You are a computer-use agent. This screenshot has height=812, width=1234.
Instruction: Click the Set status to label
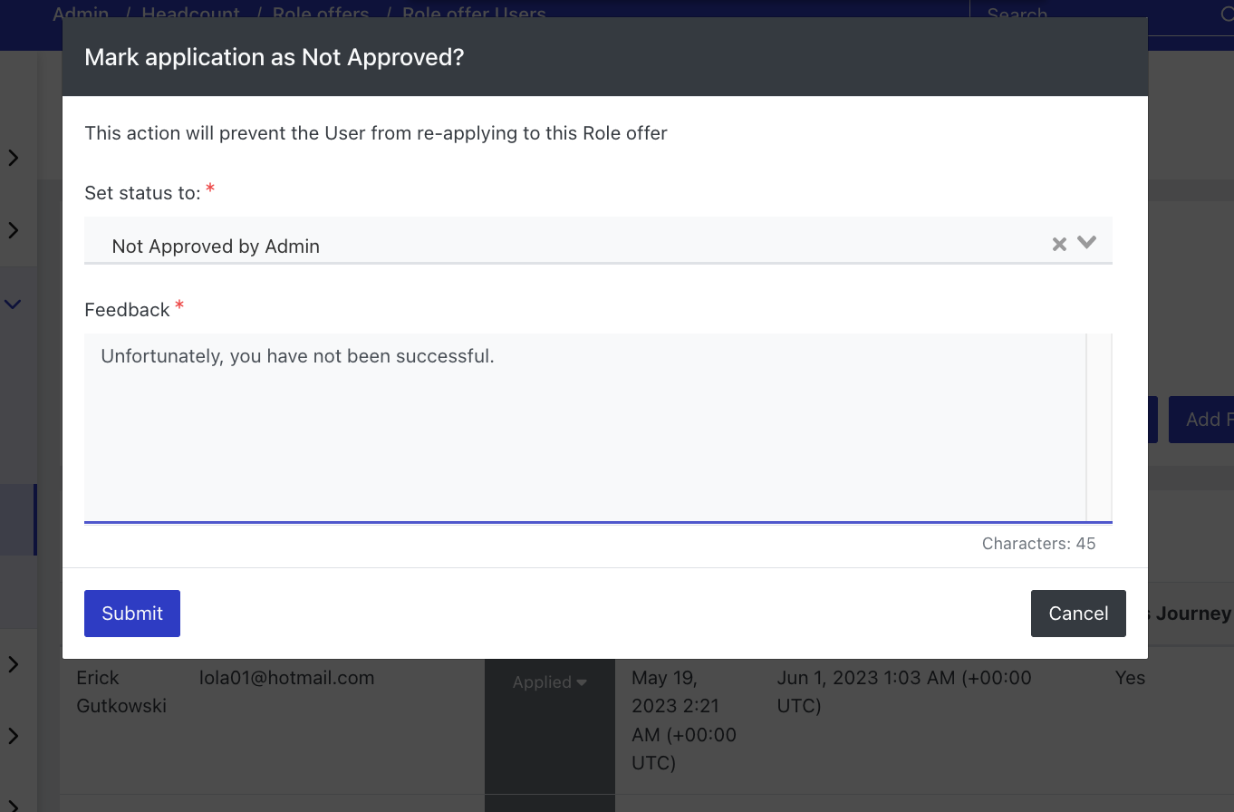pyautogui.click(x=142, y=192)
